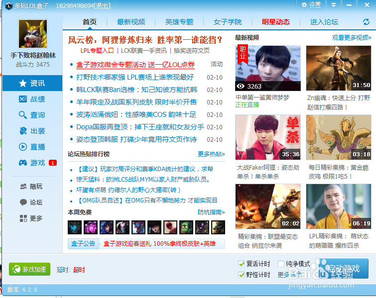Viewport: 376px width, 298px height.
Task: Open the 游戏 gamepad icon
Action: (x=23, y=163)
